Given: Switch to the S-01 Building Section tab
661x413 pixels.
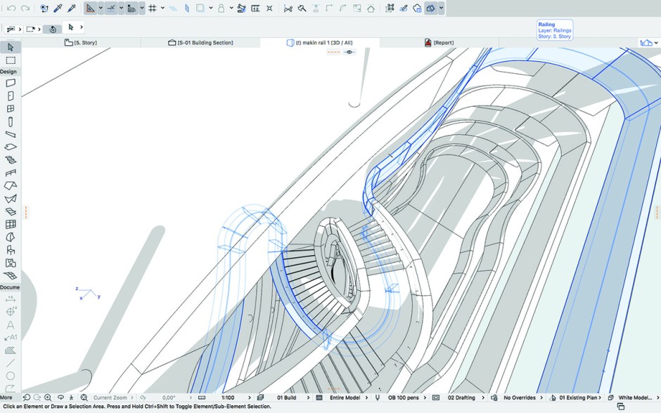Looking at the screenshot, I should click(200, 43).
